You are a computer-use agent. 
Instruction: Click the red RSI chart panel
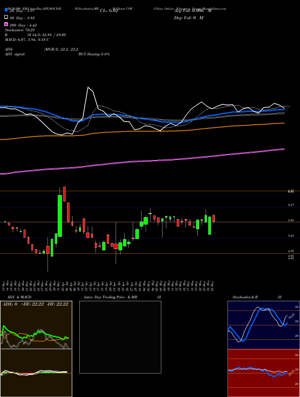click(263, 373)
